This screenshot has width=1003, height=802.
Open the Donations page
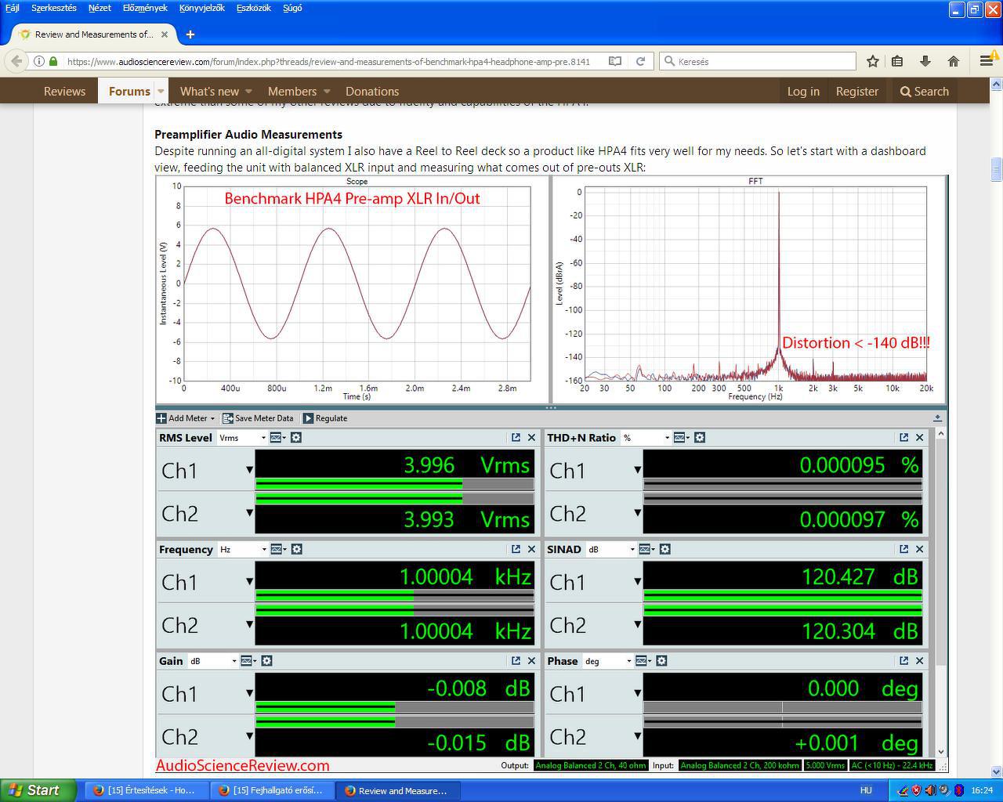[x=372, y=92]
